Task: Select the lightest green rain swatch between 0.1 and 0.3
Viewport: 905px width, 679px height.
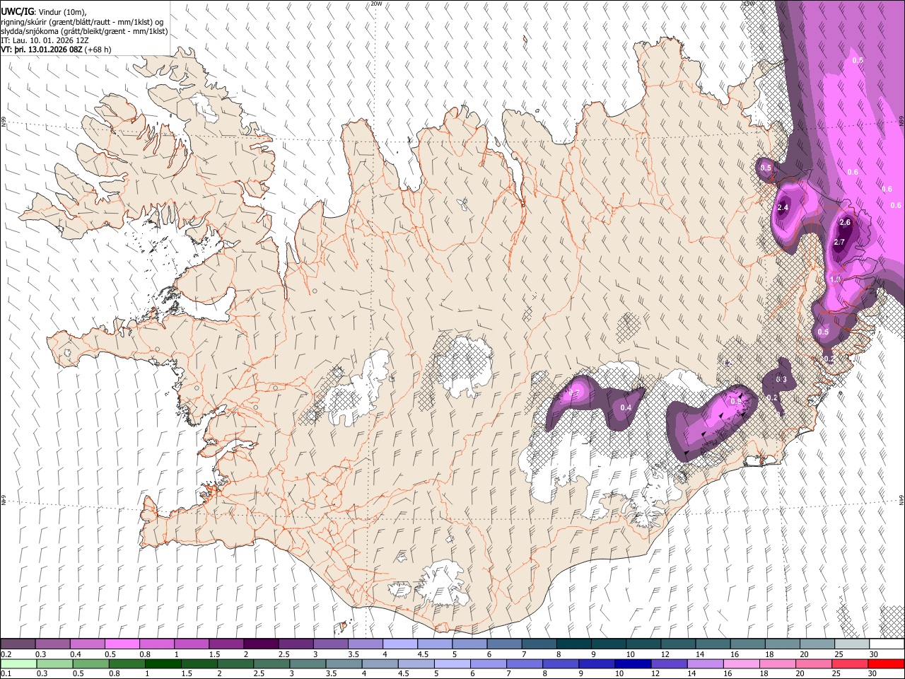Action: pos(18,663)
